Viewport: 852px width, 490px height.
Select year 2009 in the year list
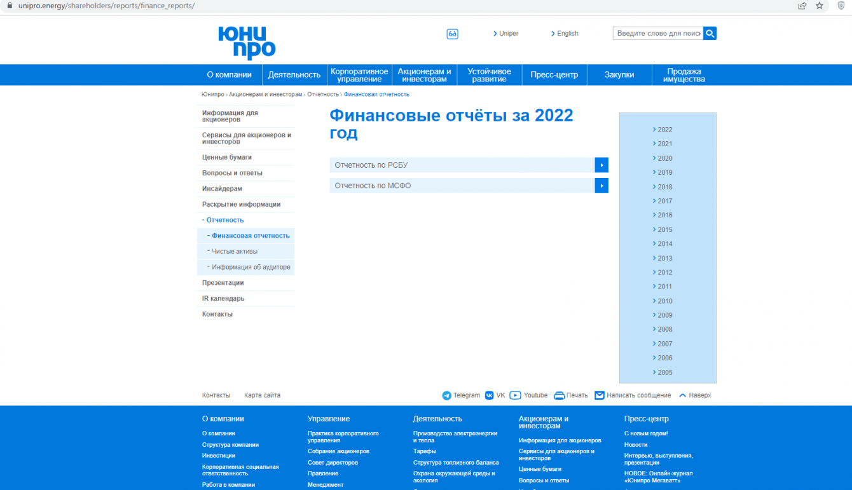[665, 315]
